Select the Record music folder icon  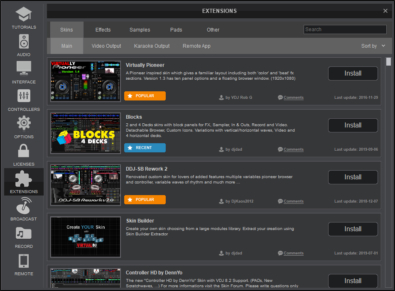click(24, 233)
